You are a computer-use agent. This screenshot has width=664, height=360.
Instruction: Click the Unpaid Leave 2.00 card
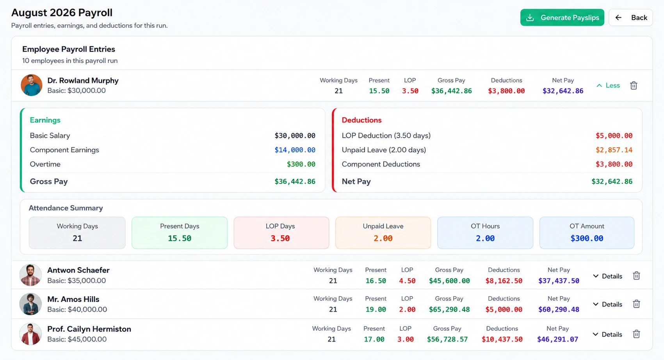tap(383, 233)
